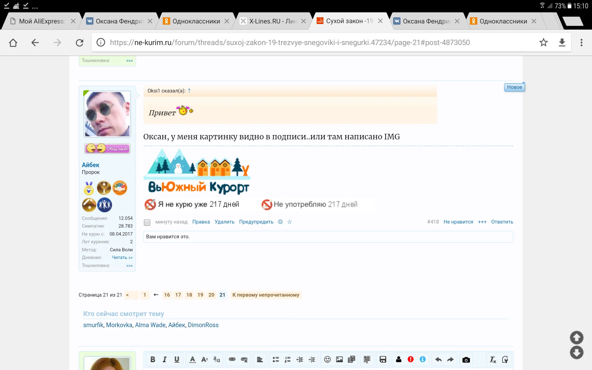
Task: Open the insert link tool
Action: coord(232,359)
